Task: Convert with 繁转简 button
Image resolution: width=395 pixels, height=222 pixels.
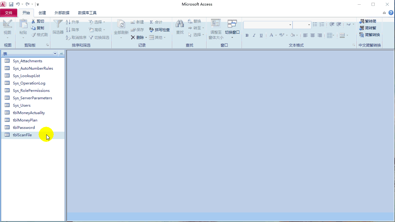Action: click(368, 21)
